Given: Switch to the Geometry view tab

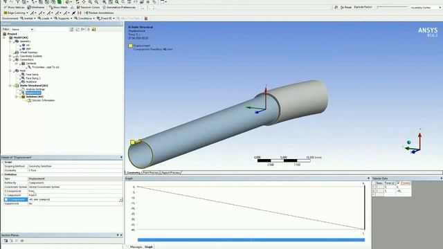Looking at the screenshot, I should click(x=134, y=172).
